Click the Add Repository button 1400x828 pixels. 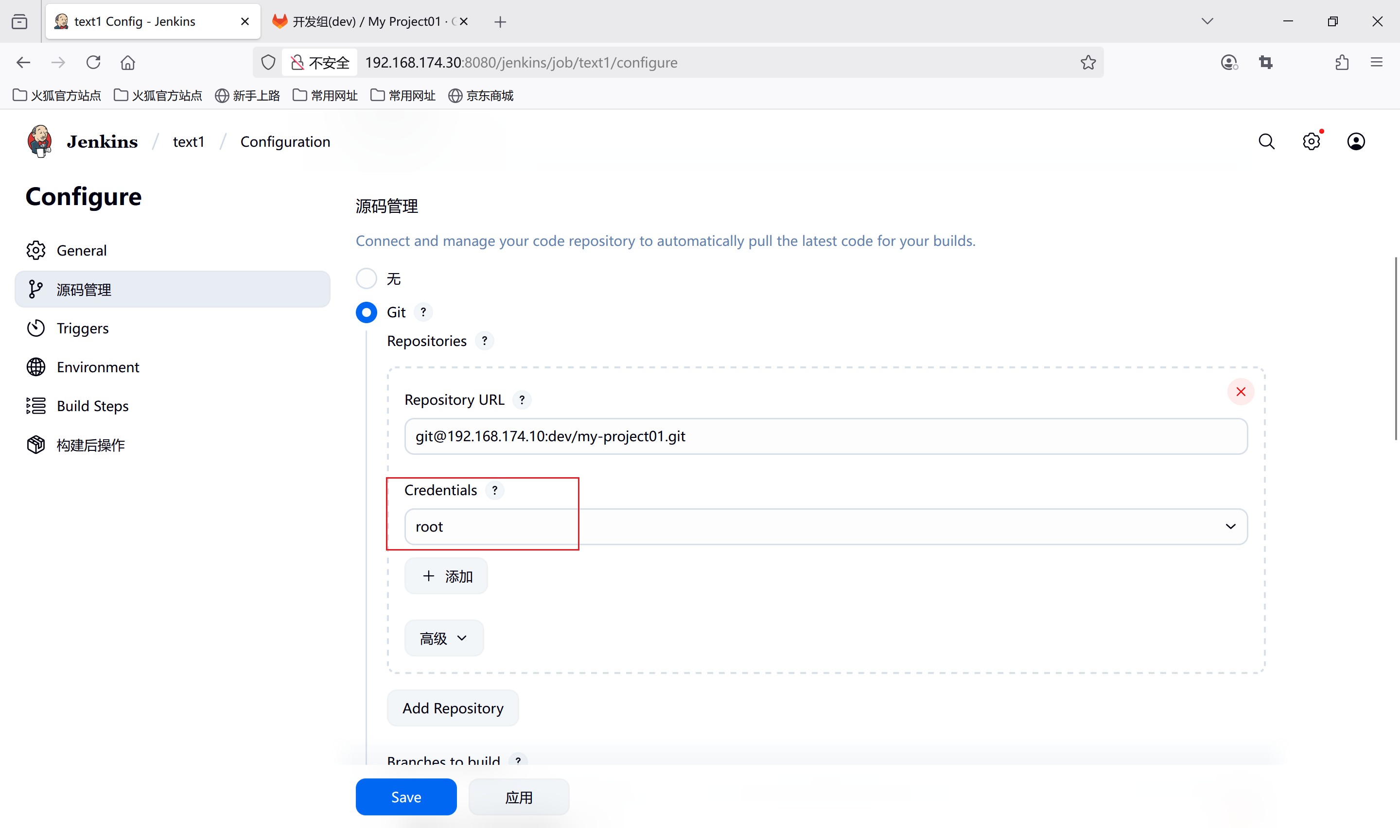[453, 708]
